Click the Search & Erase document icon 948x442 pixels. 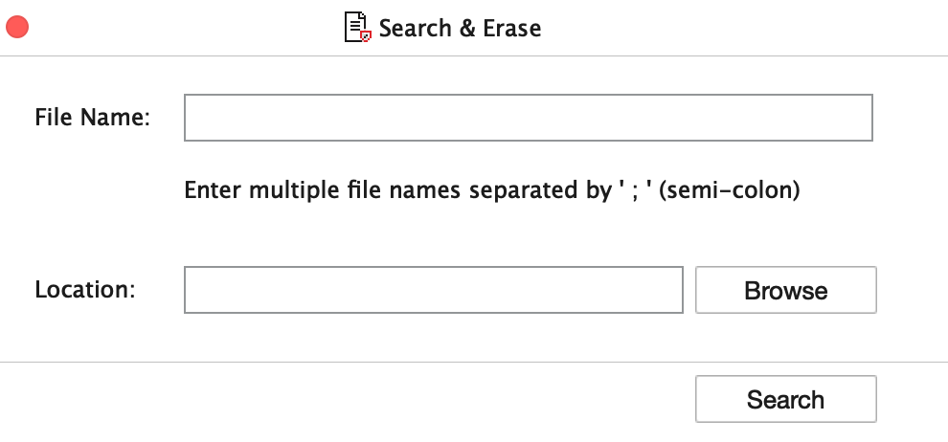357,27
